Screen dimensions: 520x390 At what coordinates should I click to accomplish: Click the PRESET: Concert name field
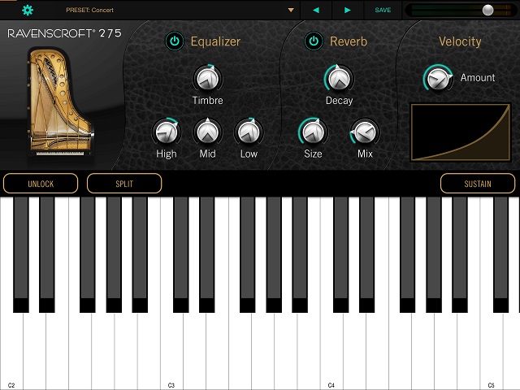(x=89, y=11)
